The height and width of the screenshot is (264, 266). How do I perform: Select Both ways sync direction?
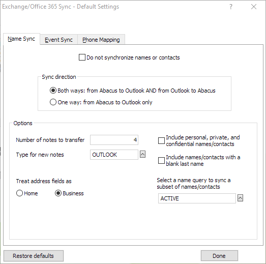click(53, 91)
